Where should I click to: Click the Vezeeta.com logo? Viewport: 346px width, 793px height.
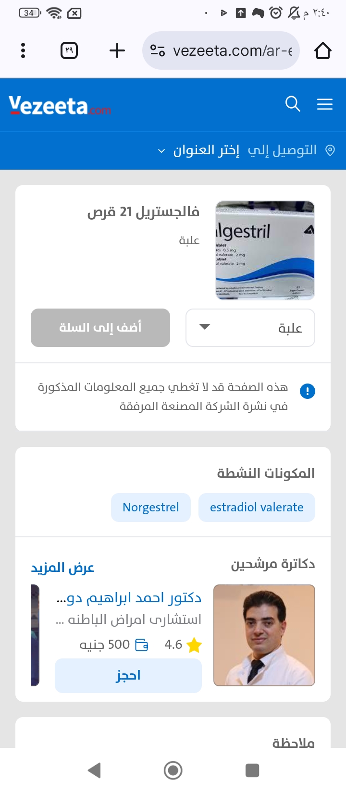tap(60, 106)
